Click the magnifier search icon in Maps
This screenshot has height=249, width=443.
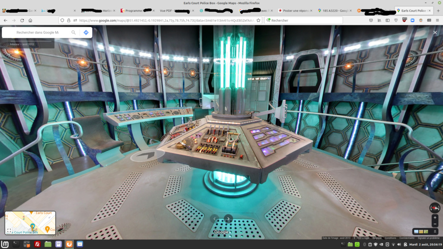pos(74,32)
